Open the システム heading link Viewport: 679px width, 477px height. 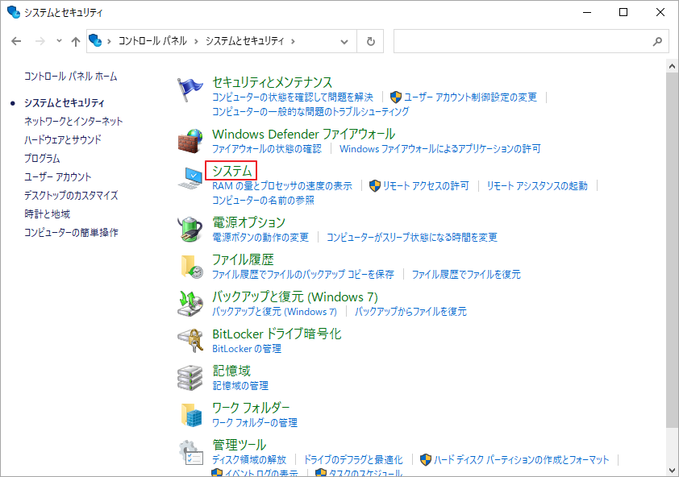point(231,171)
